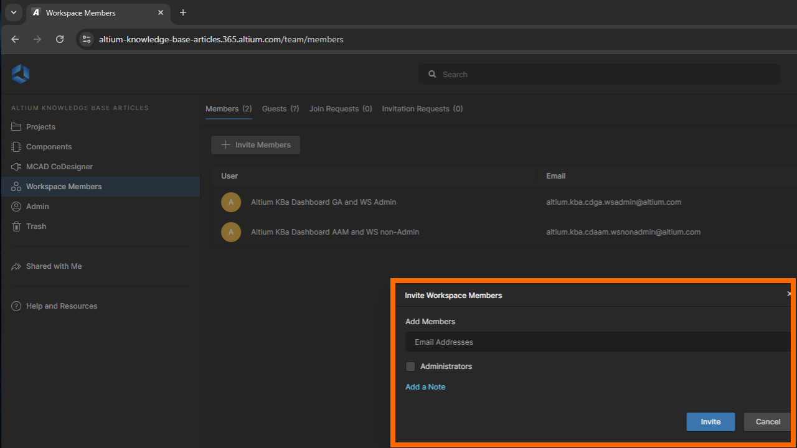Click the Email Addresses input field

point(598,342)
